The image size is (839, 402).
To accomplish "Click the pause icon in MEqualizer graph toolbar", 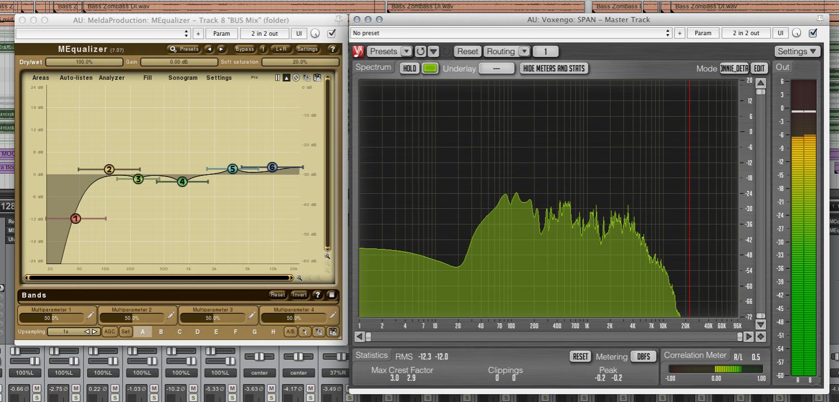I will click(277, 78).
